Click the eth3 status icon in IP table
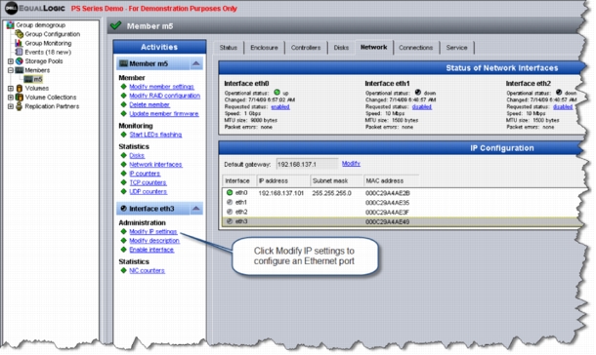 (x=230, y=221)
